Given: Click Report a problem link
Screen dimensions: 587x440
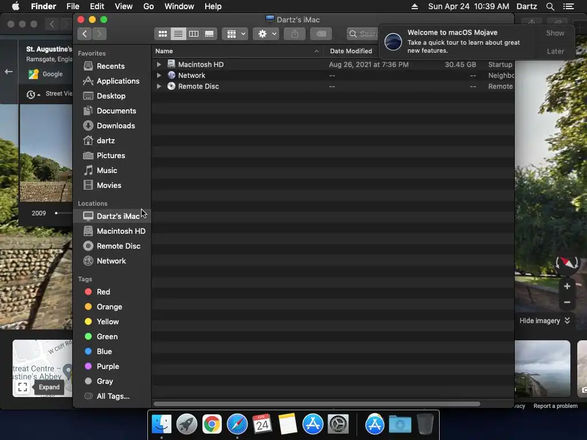Looking at the screenshot, I should [x=555, y=406].
